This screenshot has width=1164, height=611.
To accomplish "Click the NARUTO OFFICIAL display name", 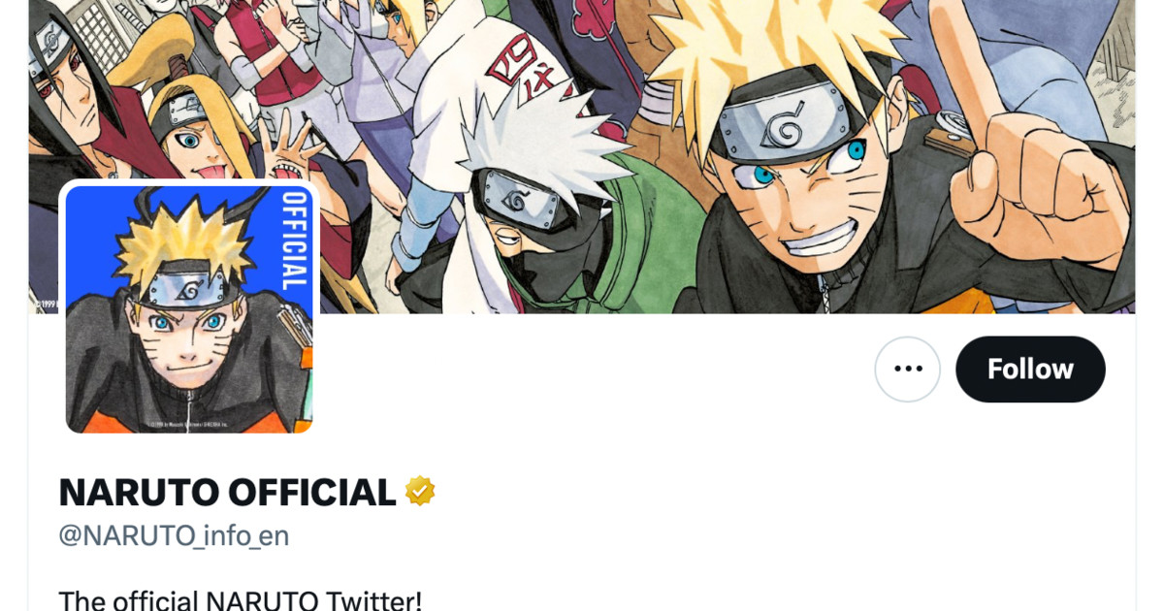I will point(227,492).
